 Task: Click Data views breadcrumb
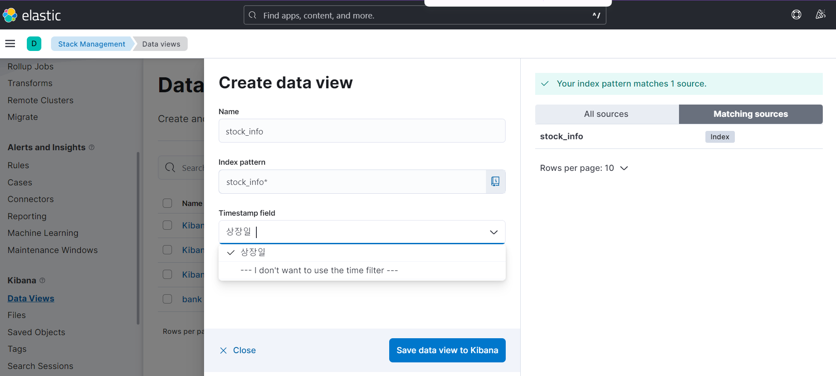click(161, 44)
